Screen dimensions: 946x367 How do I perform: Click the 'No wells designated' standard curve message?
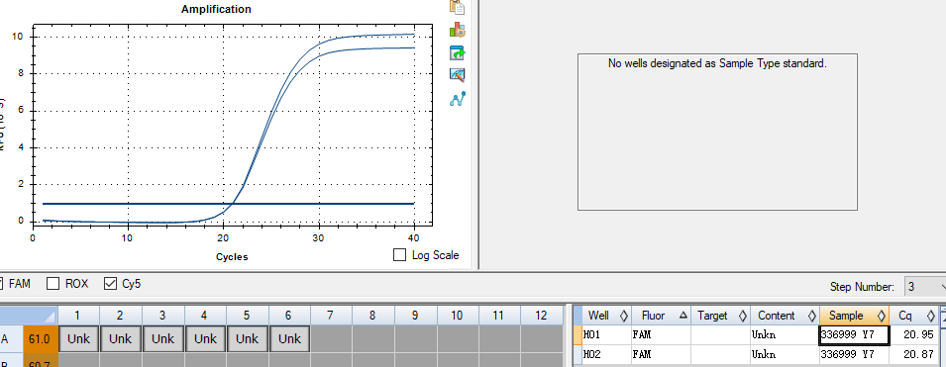tap(717, 62)
